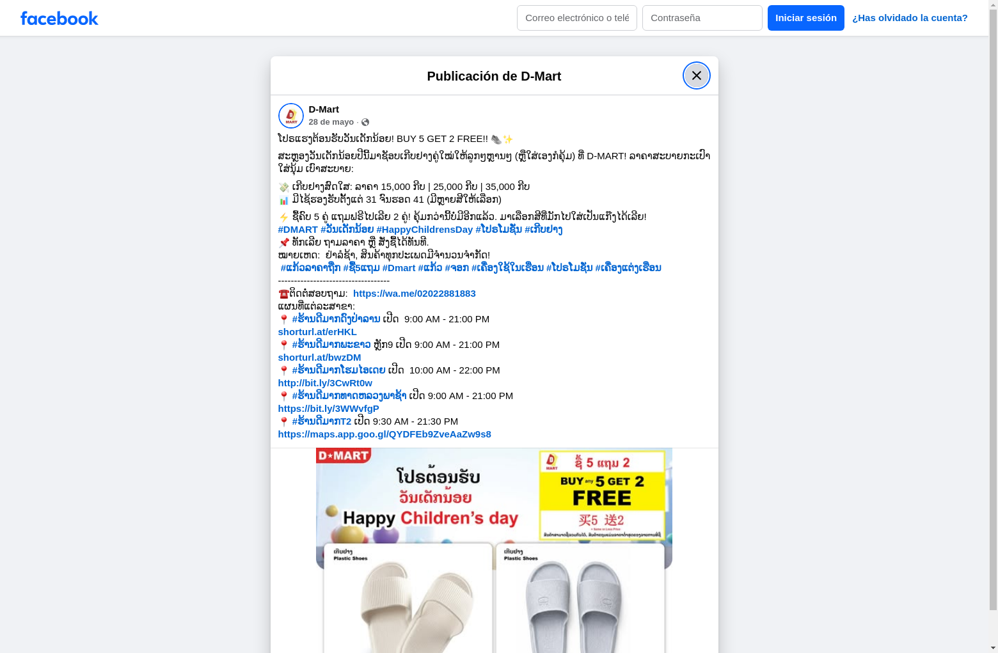
Task: Open the mixed-case #Dmart hashtag
Action: (399, 268)
